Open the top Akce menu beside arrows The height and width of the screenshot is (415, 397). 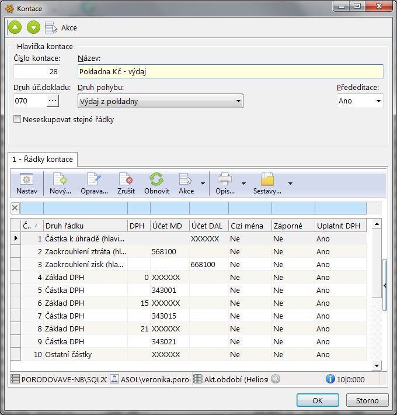point(61,27)
